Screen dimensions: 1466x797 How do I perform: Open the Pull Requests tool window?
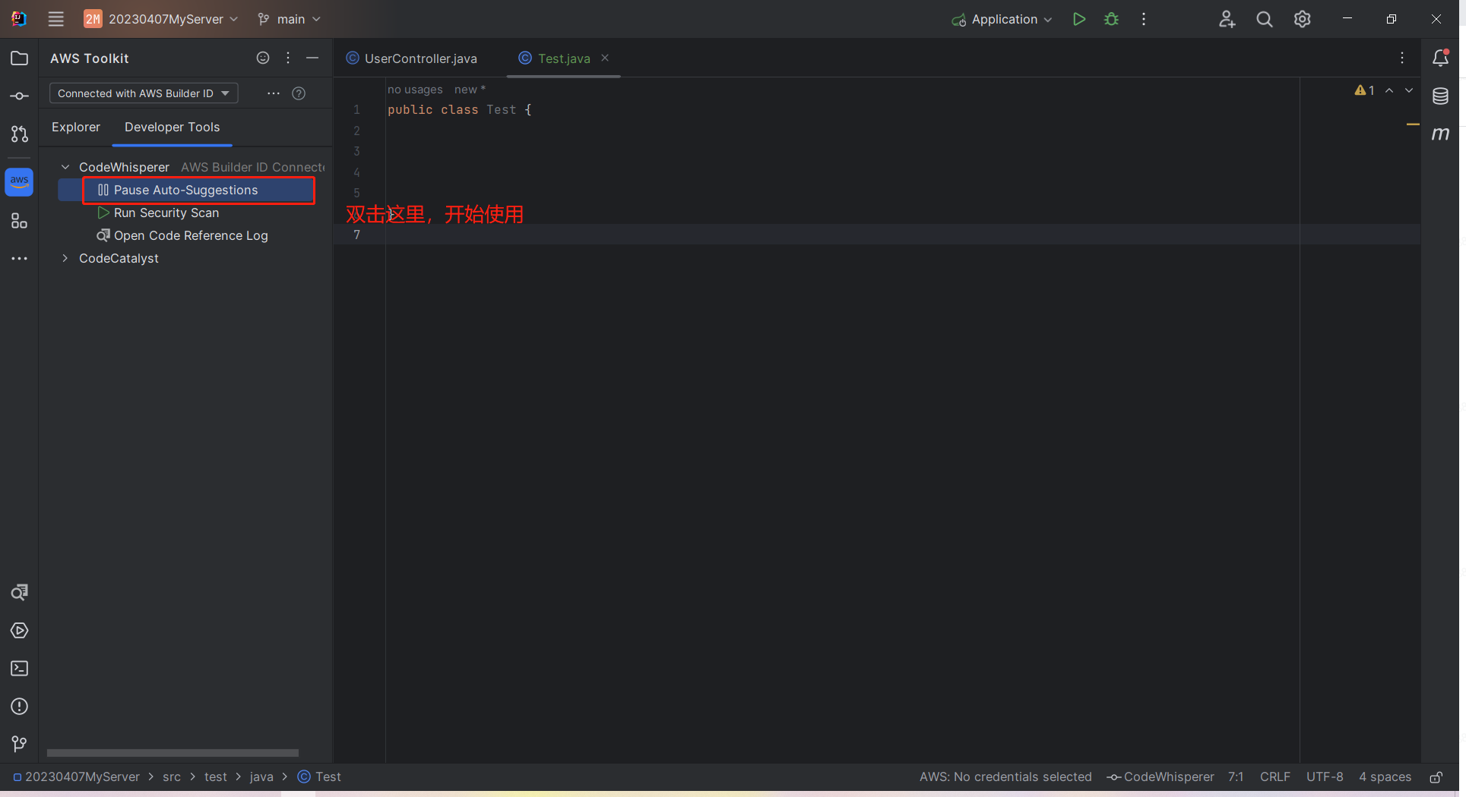click(x=20, y=134)
